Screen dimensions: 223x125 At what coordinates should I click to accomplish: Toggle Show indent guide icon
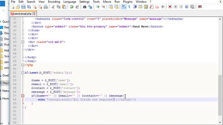(x=135, y=7)
